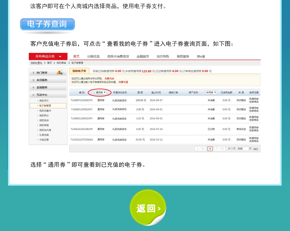Image resolution: width=290 pixels, height=231 pixels.
Task: Open the 未用券 status filter dropdown
Action: click(x=211, y=92)
